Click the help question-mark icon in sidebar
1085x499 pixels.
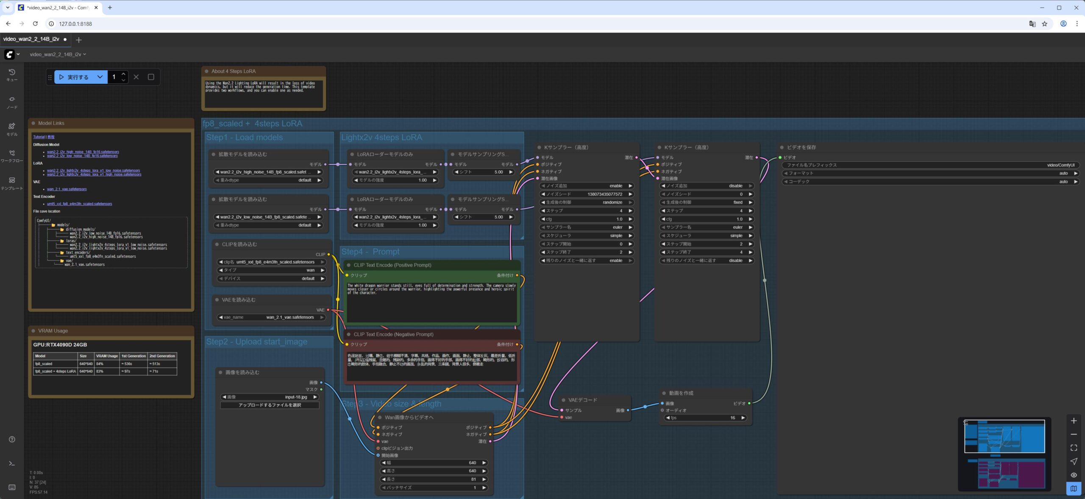[12, 439]
